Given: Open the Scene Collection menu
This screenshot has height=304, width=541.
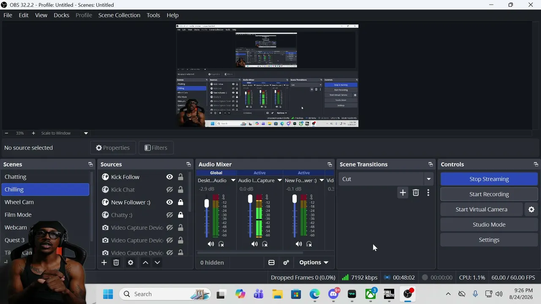Looking at the screenshot, I should tap(119, 15).
